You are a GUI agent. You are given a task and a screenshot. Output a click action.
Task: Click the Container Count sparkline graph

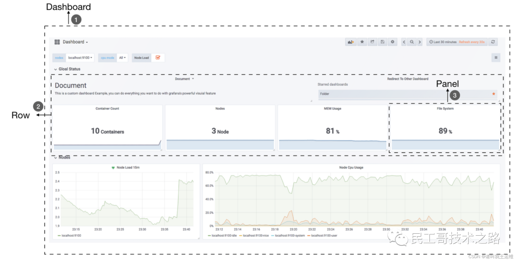(x=108, y=145)
